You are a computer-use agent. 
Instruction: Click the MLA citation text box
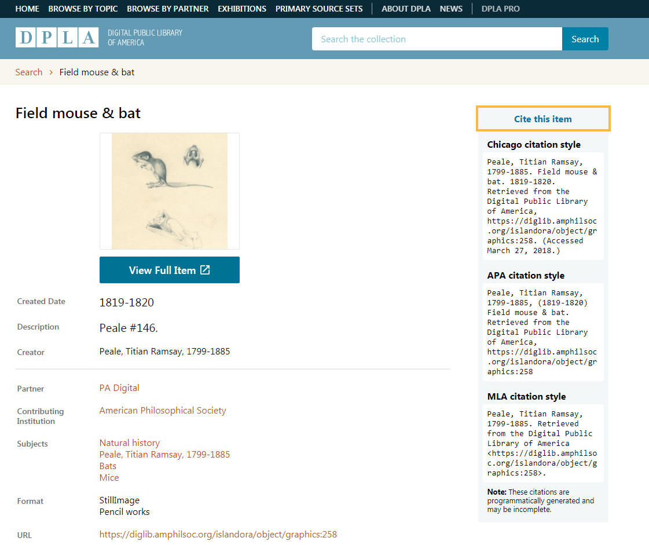pos(543,443)
